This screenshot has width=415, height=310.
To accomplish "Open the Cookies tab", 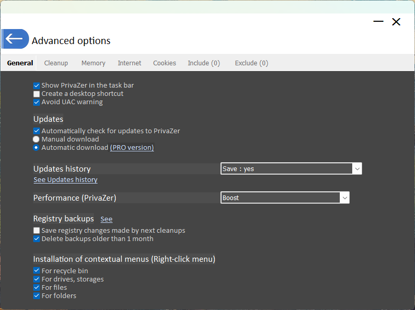I will coord(164,63).
